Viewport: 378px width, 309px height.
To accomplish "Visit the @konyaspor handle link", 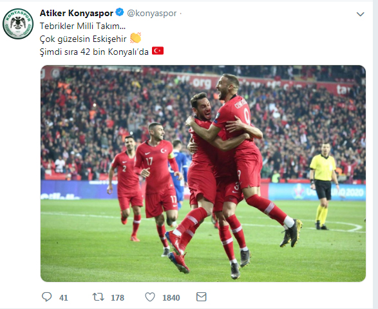I will click(151, 14).
